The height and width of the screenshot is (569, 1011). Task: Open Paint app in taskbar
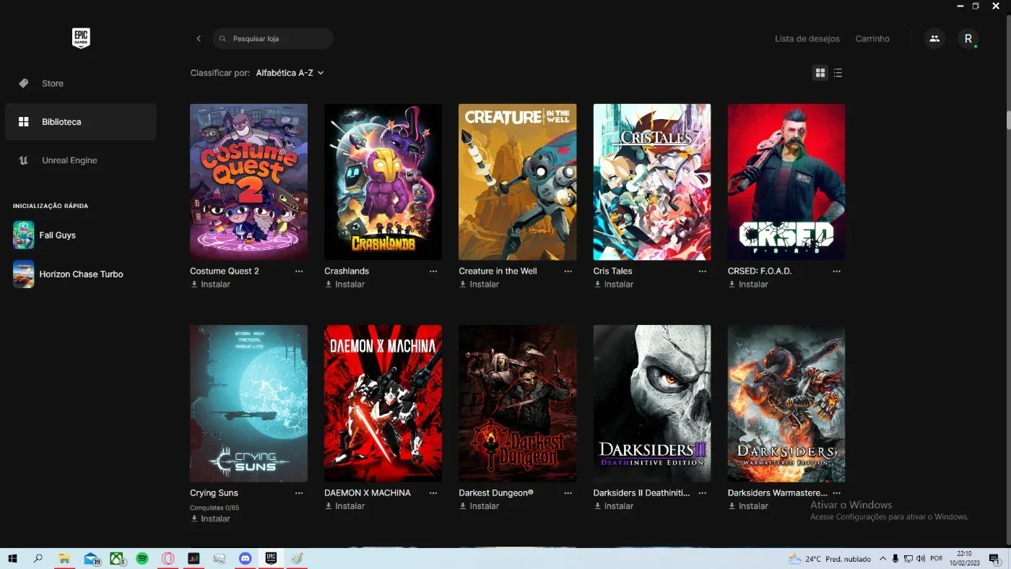tap(297, 558)
